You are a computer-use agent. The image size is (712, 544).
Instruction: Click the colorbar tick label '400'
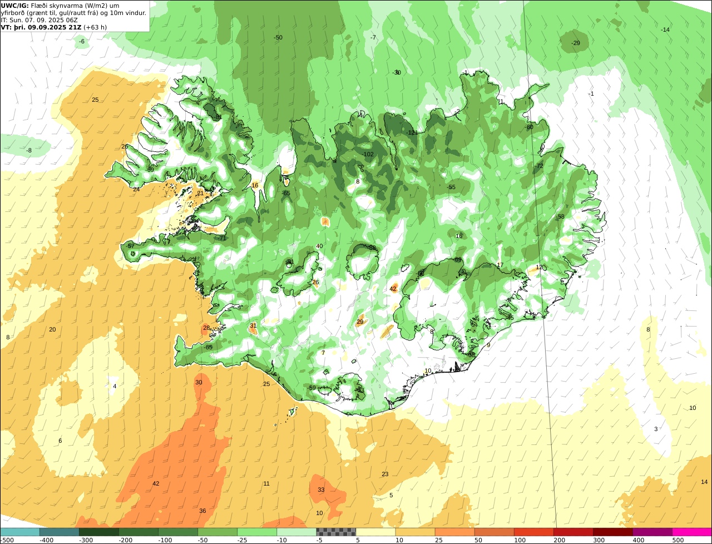tap(639, 540)
